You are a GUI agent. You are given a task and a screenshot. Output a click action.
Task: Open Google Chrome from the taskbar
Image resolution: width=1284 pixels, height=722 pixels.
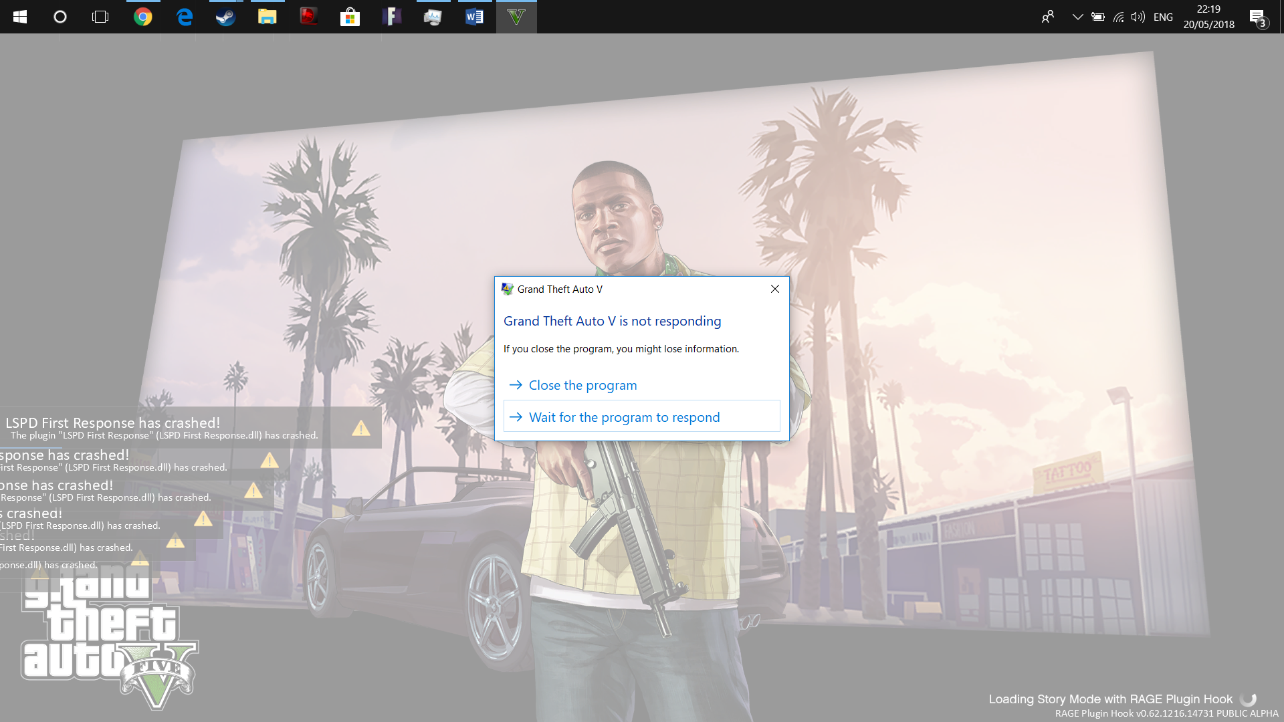142,17
